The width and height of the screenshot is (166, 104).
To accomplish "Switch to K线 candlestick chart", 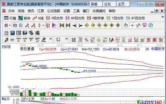I will click(x=38, y=18).
